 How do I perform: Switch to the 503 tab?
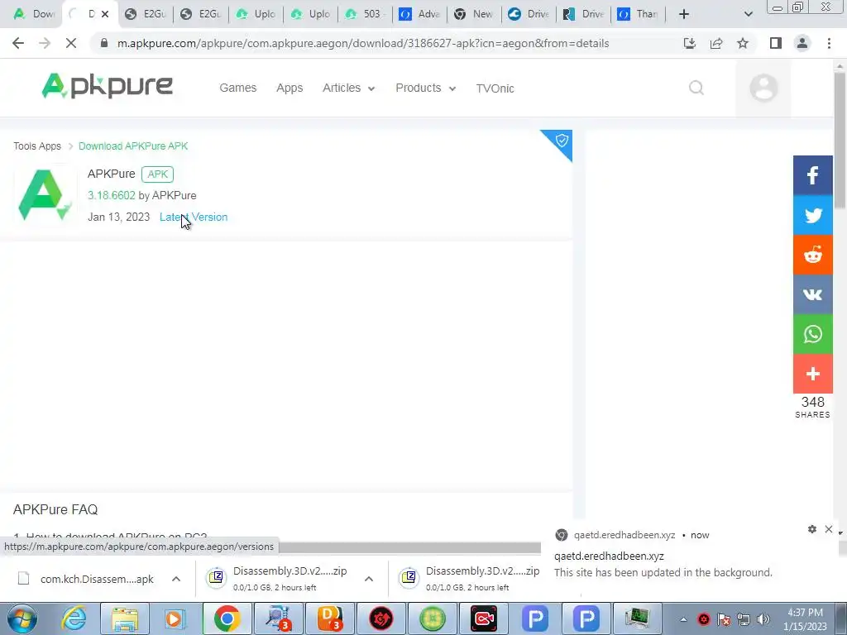coord(365,14)
